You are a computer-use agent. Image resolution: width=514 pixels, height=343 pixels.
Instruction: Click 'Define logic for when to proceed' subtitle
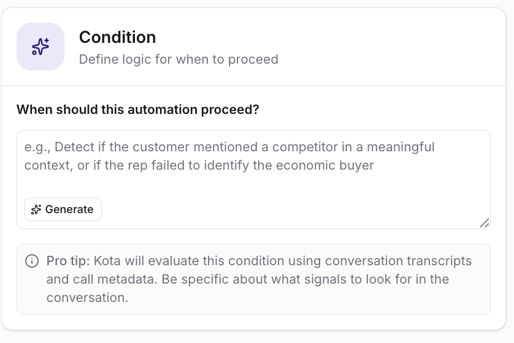(x=178, y=59)
